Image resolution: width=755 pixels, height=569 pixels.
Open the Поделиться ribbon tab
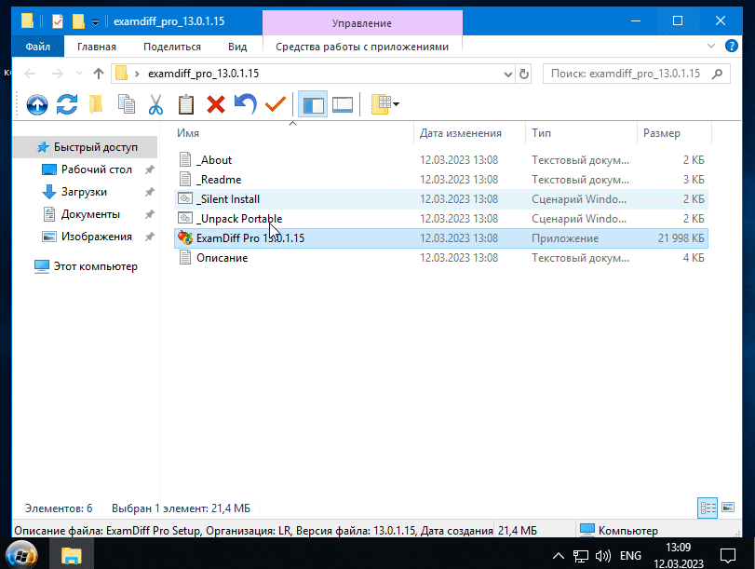click(172, 47)
